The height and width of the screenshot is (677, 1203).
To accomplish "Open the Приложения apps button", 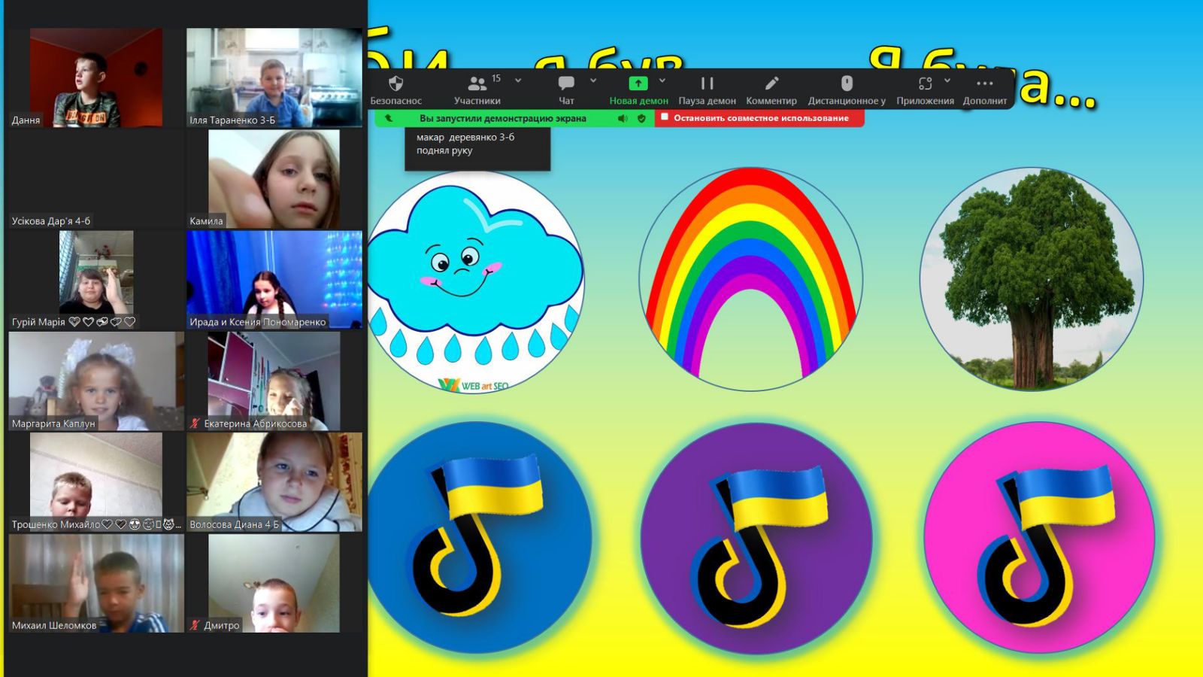I will click(x=925, y=90).
